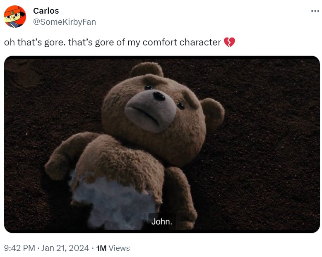Screen dimensions: 322x257
Task: Open the display name Carlos
Action: tap(46, 11)
